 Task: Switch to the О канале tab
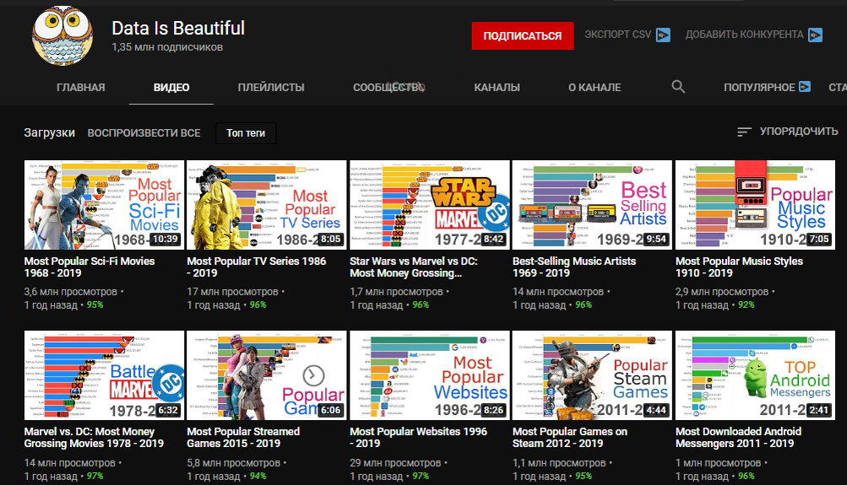pyautogui.click(x=595, y=88)
